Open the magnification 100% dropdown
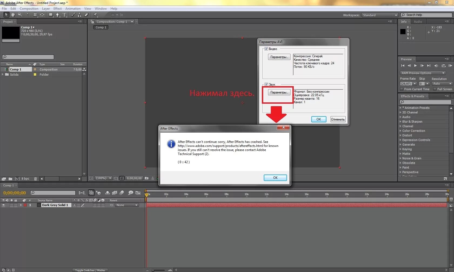454x272 pixels. pyautogui.click(x=104, y=178)
